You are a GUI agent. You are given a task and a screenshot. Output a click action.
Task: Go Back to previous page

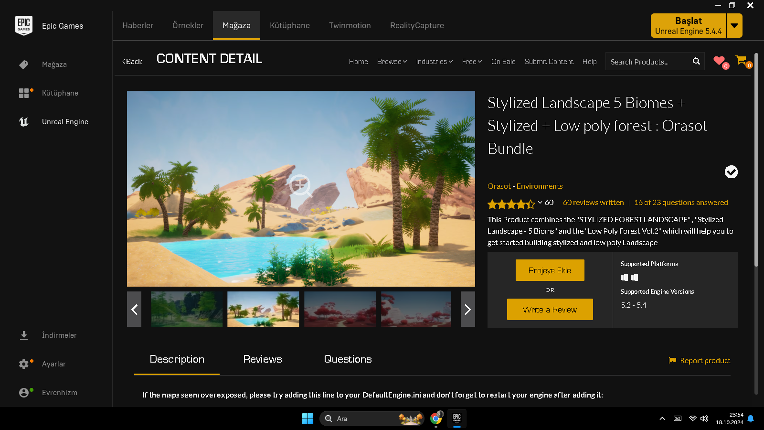click(132, 62)
